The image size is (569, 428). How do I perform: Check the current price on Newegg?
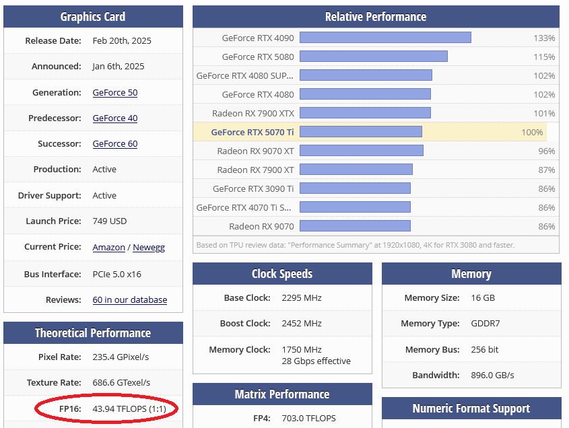149,248
